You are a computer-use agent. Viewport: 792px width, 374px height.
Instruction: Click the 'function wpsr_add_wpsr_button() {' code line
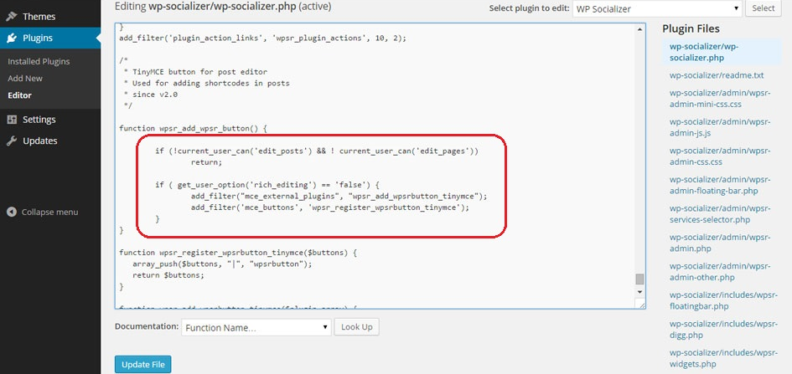193,129
